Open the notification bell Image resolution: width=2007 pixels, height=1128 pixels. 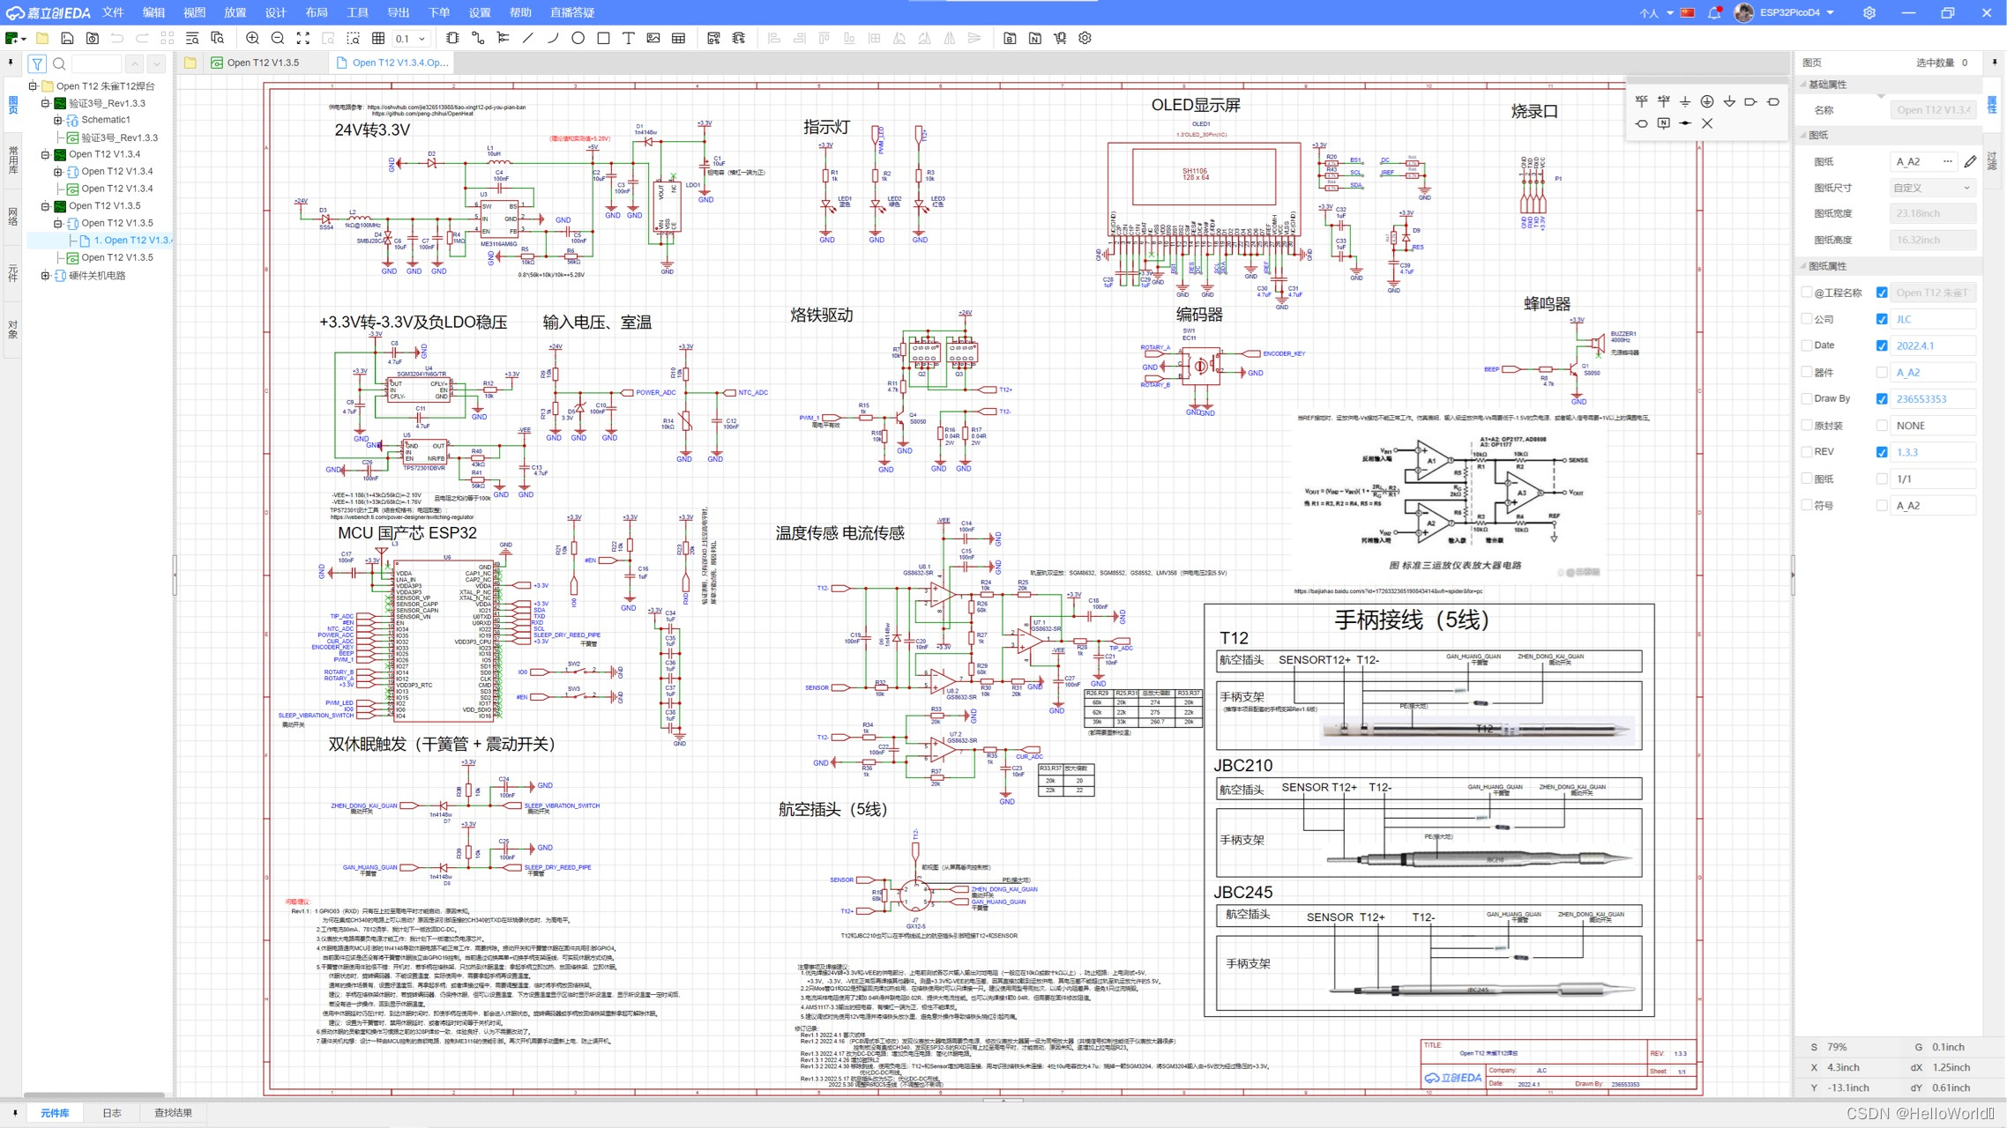tap(1714, 12)
